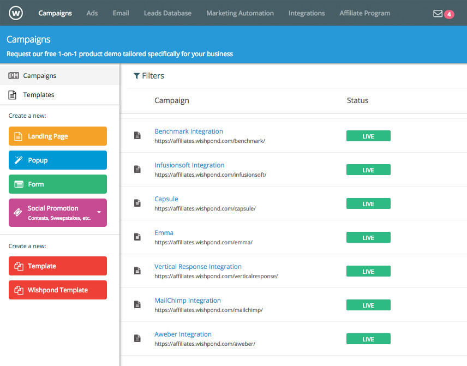This screenshot has width=467, height=366.
Task: Click the Infusionsoft Integration LIVE status badge
Action: pyautogui.click(x=368, y=170)
